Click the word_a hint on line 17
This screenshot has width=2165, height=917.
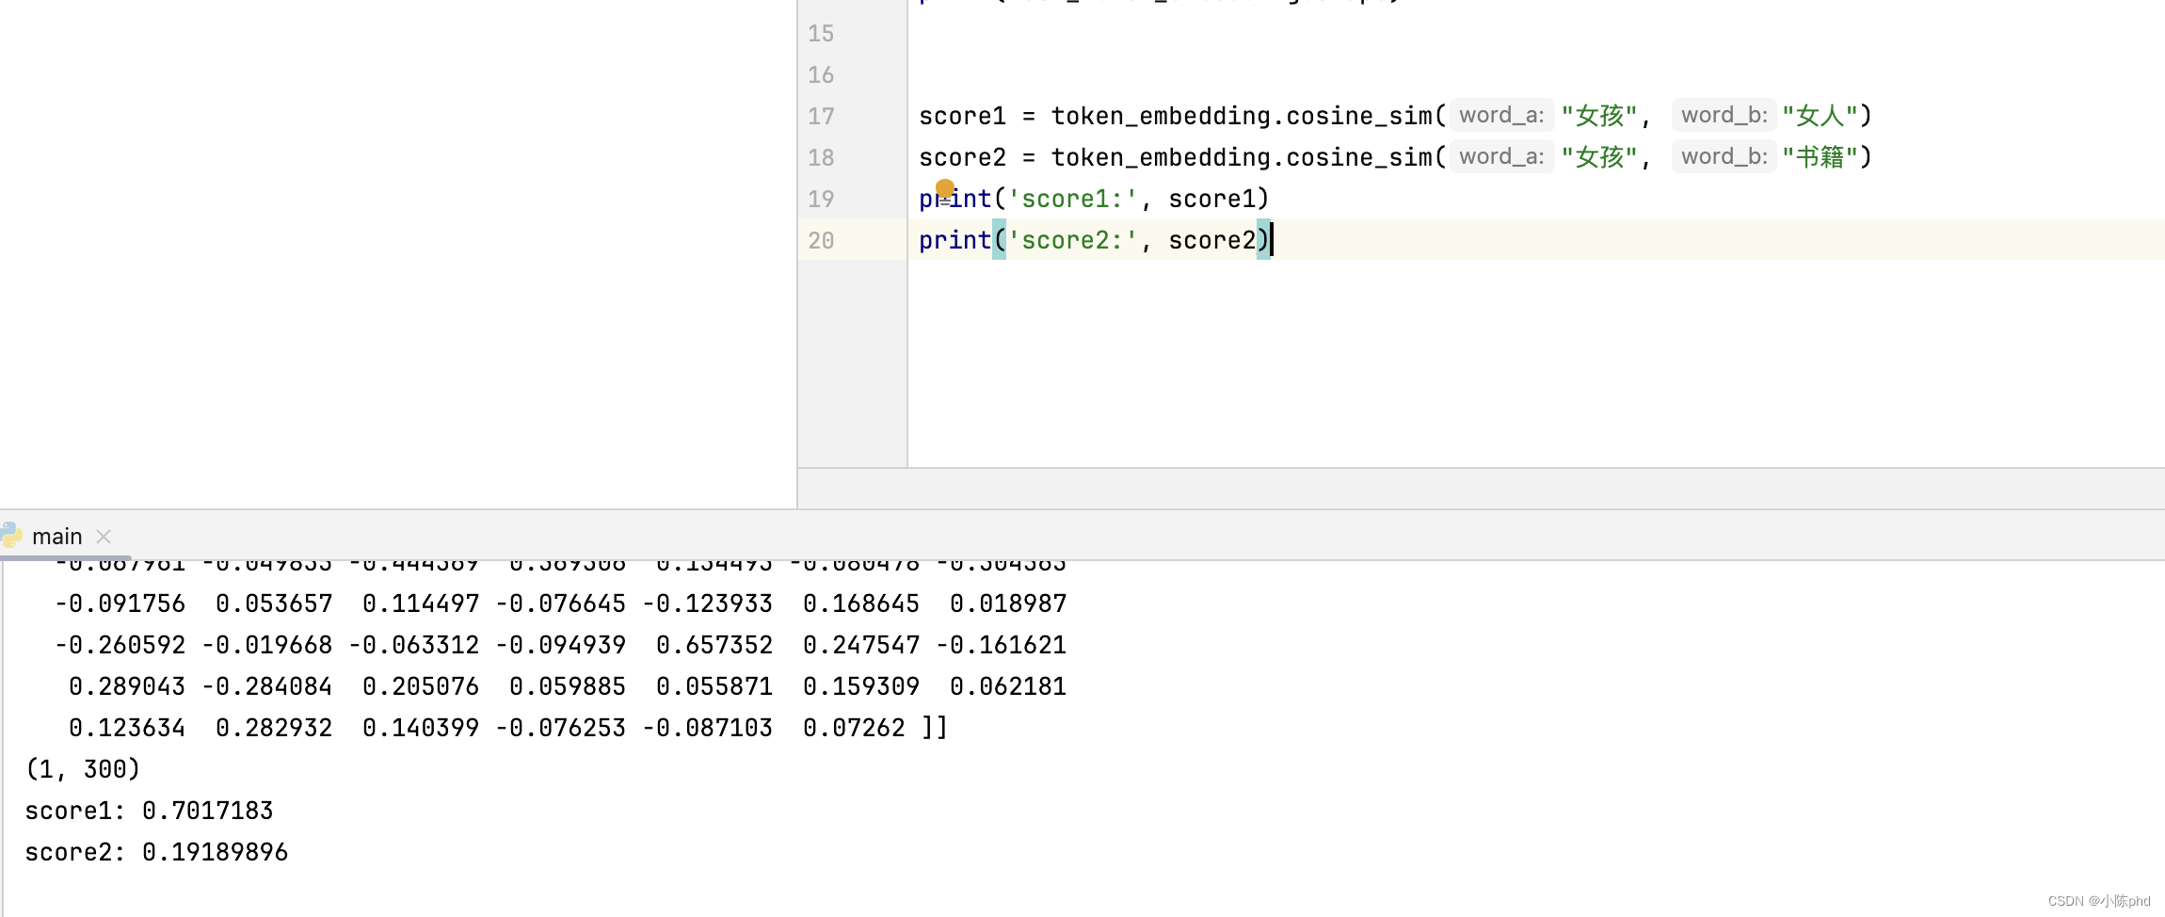(x=1501, y=115)
